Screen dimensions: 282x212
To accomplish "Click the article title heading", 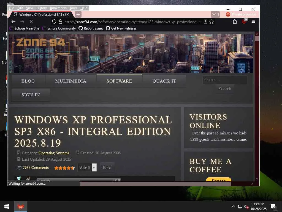I will pos(93,131).
